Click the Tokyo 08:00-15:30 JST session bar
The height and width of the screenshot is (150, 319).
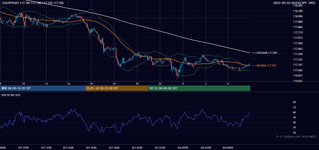(x=42, y=88)
